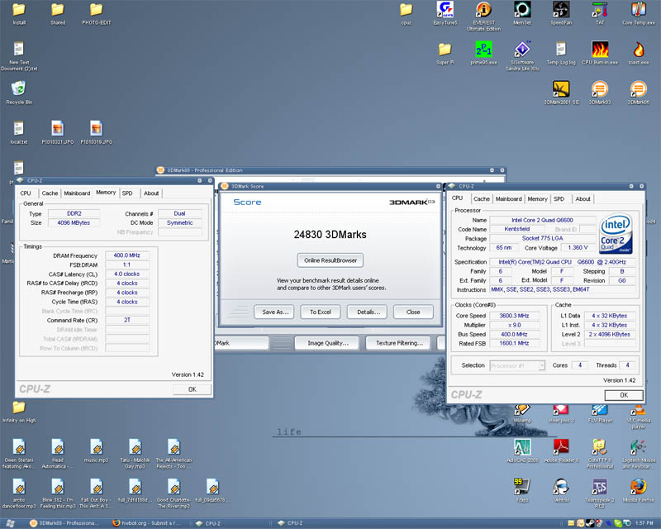
Task: Open Mainboard tab in right CPU-Z window
Action: 509,198
